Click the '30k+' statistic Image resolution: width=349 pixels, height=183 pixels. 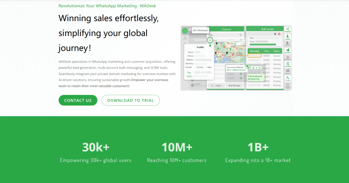[x=96, y=147]
